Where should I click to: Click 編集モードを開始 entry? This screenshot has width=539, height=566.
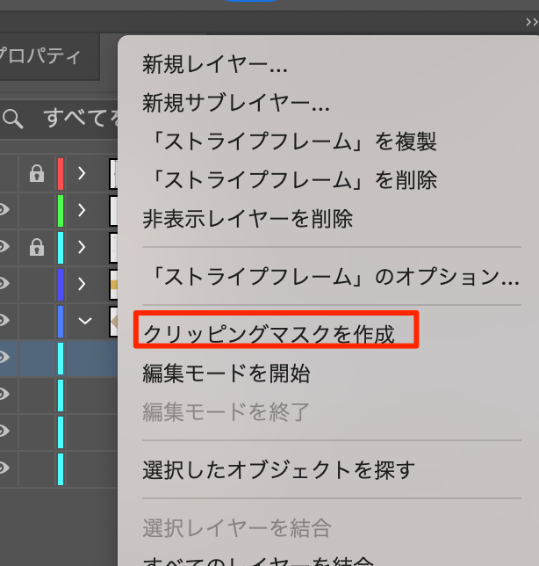(x=226, y=374)
